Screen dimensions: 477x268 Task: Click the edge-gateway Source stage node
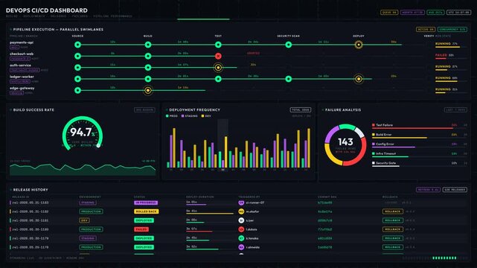pyautogui.click(x=77, y=90)
